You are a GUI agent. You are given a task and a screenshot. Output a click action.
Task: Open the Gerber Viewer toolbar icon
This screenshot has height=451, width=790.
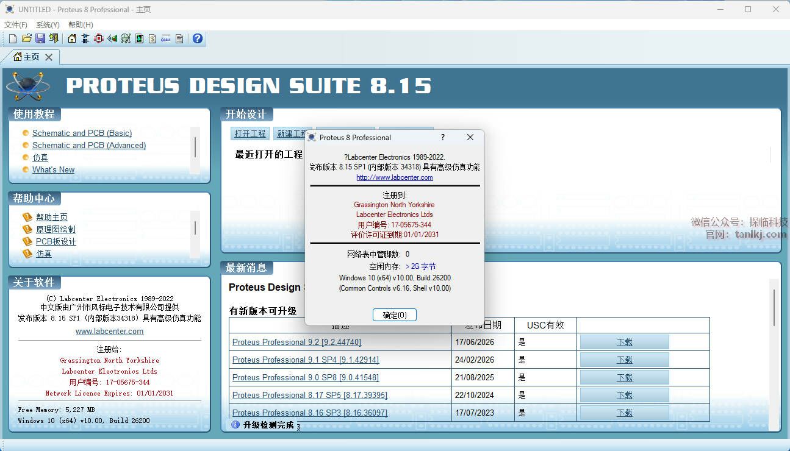point(126,38)
